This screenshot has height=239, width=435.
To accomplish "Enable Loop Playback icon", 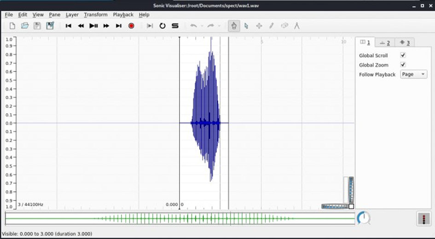I will point(162,26).
